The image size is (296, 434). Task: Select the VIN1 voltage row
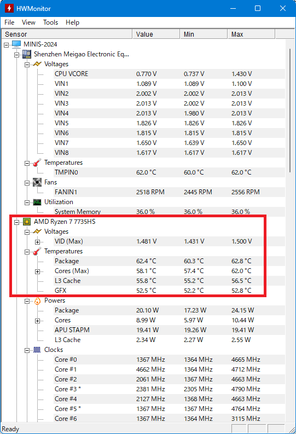169,84
